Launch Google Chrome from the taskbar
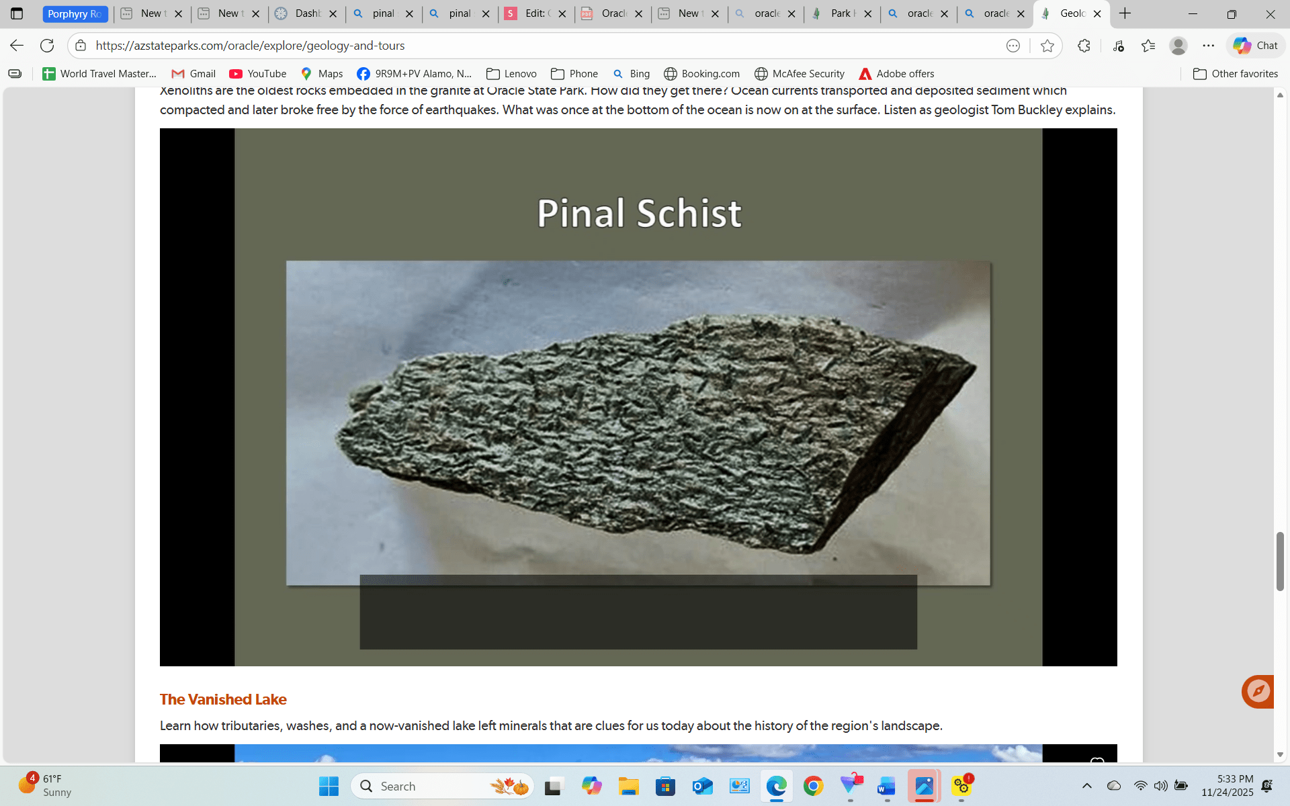Viewport: 1290px width, 806px height. point(813,786)
